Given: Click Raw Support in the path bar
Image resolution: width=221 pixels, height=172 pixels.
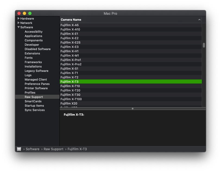Looking at the screenshot, I should tap(53, 149).
